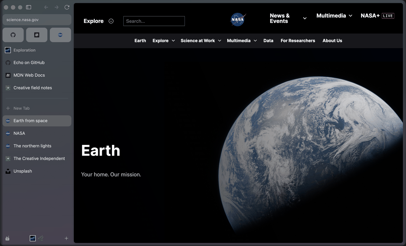The image size is (406, 246).
Task: Click the Exploration space title
Action: pos(24,50)
